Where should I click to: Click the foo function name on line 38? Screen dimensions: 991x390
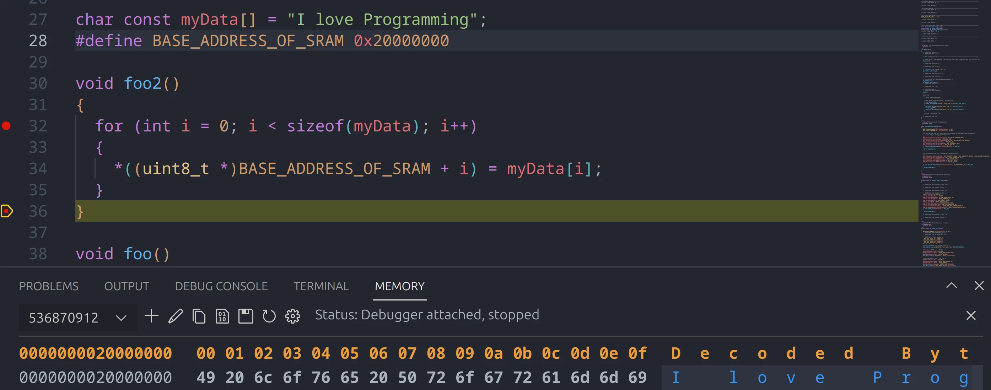click(138, 254)
